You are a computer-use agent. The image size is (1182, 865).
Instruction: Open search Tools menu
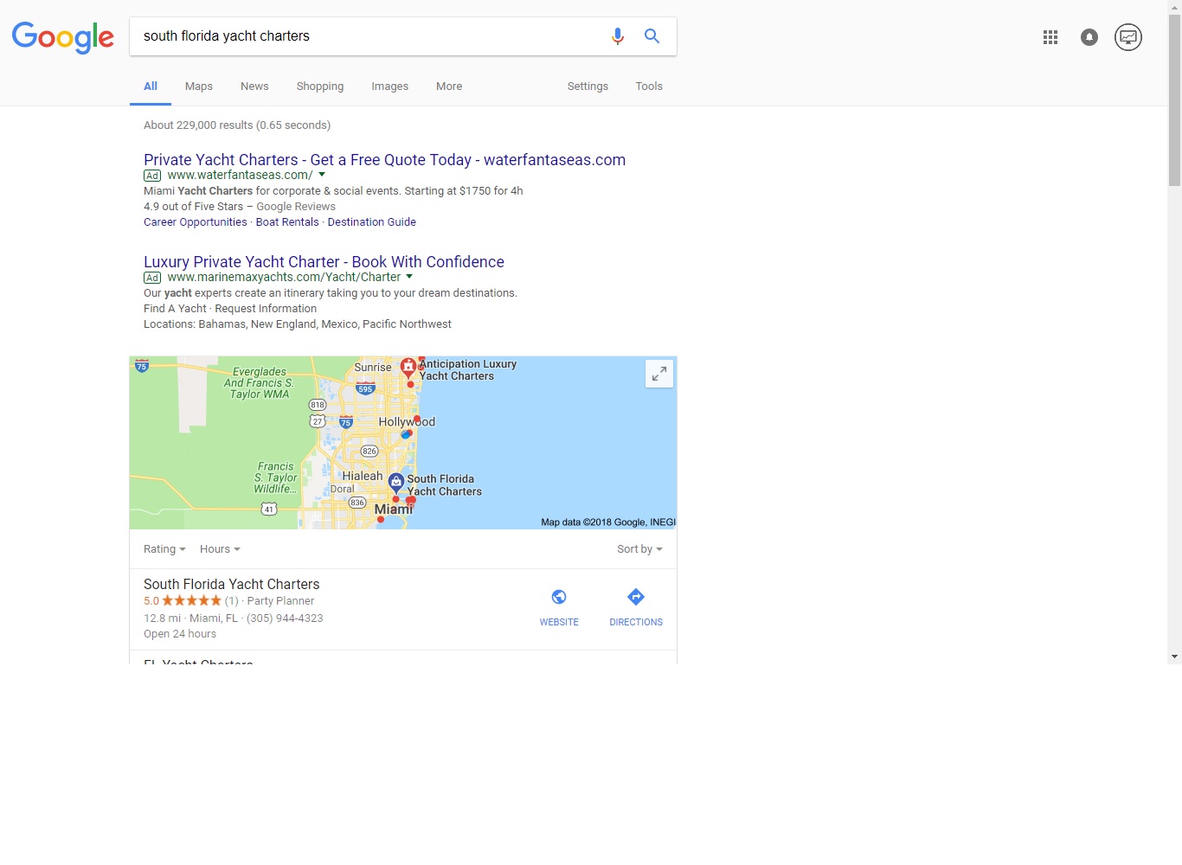pos(649,86)
